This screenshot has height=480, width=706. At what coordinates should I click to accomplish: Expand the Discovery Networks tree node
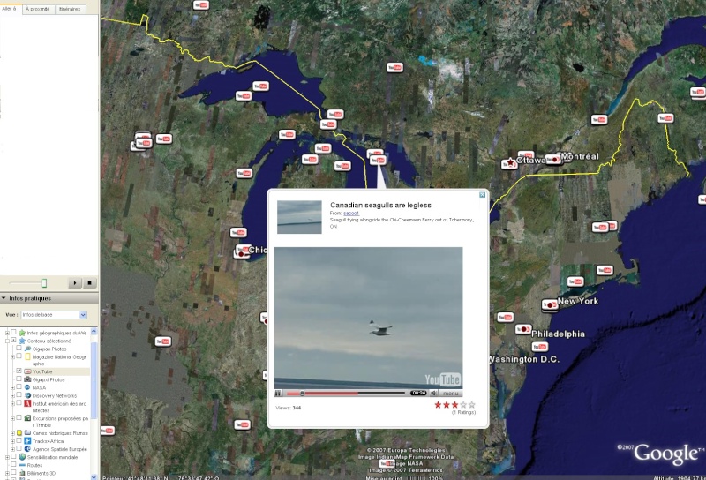12,396
